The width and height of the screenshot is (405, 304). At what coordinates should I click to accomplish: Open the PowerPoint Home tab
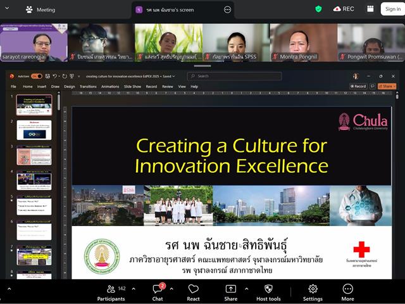[27, 87]
